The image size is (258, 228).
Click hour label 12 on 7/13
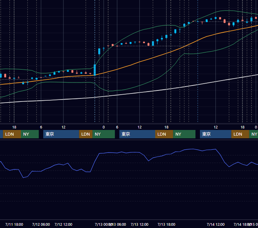[140, 127]
